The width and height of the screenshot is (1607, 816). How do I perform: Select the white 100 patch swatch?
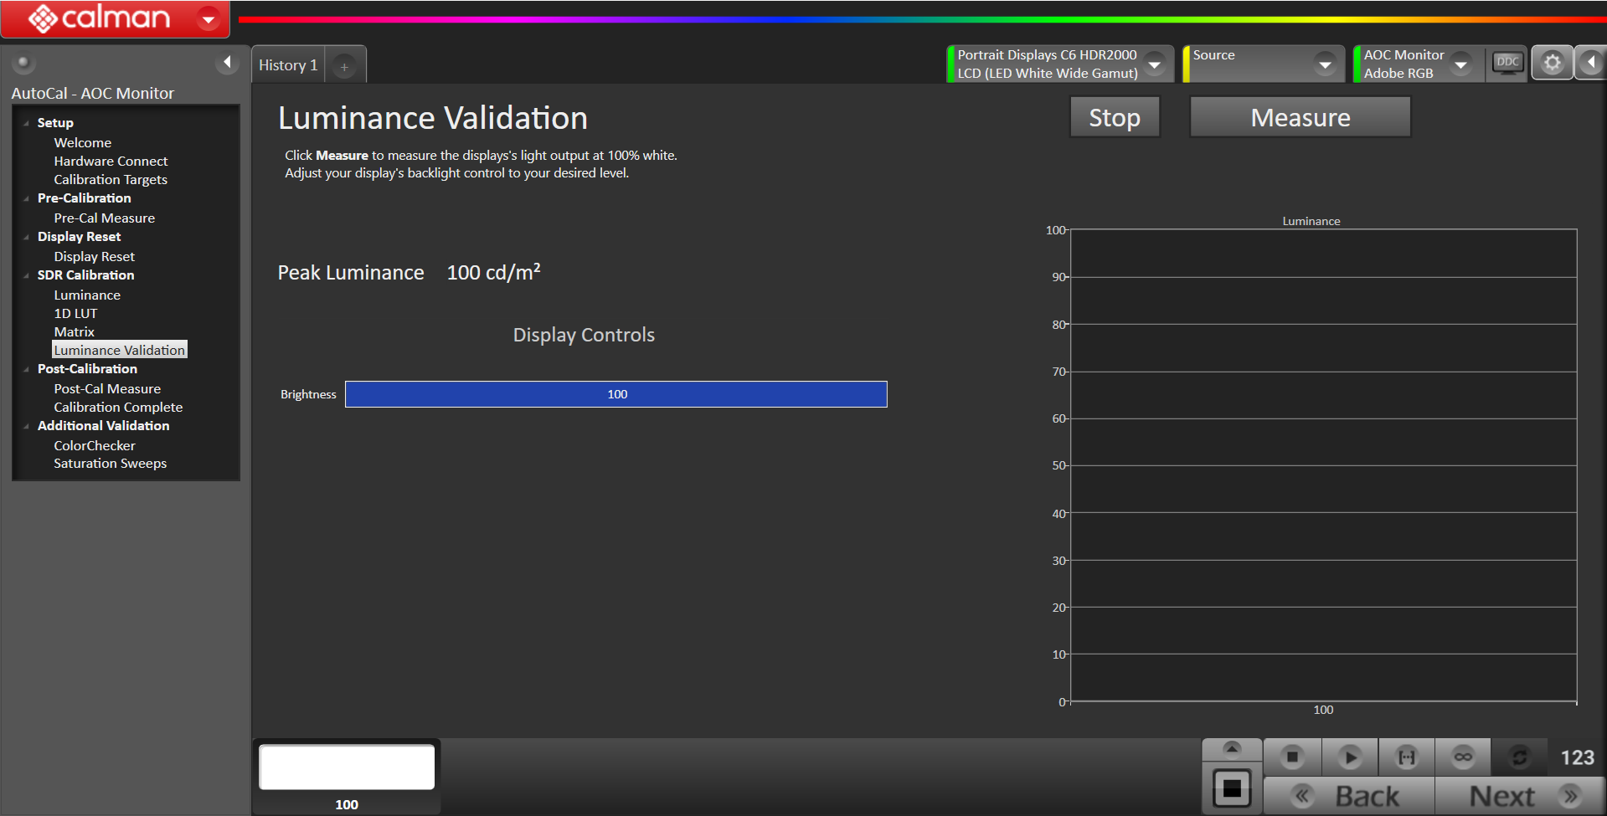click(347, 767)
